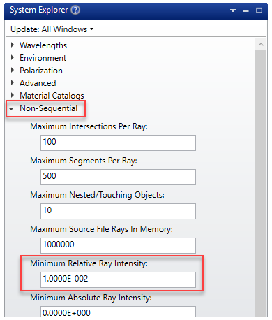Open the System Explorer panel options arrow
Screen dimensions: 272x320
pyautogui.click(x=233, y=10)
